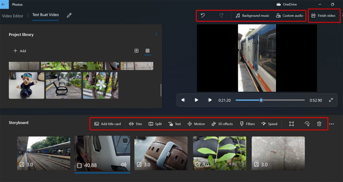
Task: Rotate the selected clip
Action: click(x=307, y=124)
